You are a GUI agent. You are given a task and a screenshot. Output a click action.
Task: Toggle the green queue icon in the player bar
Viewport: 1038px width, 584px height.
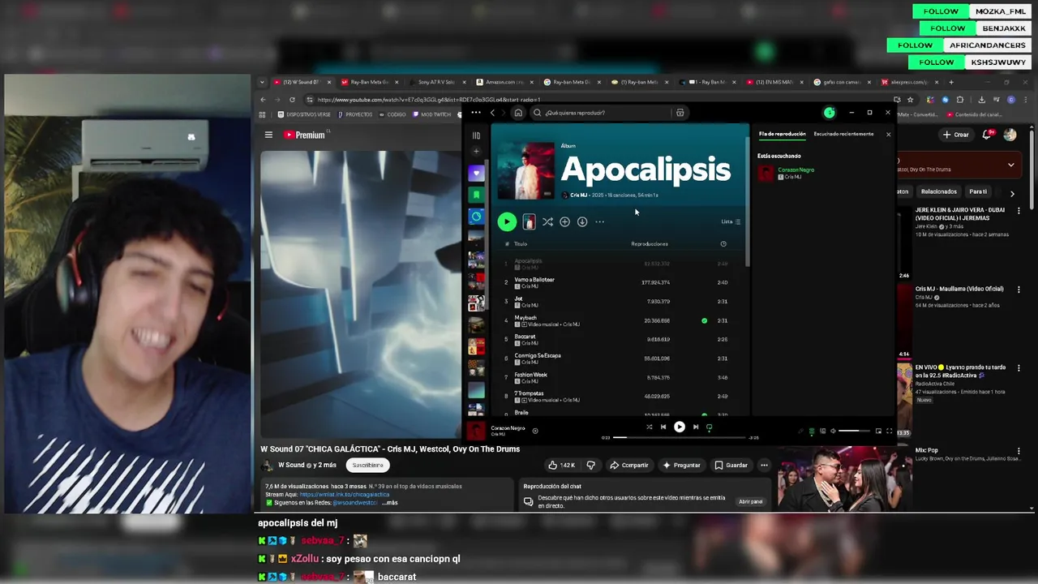(x=811, y=432)
